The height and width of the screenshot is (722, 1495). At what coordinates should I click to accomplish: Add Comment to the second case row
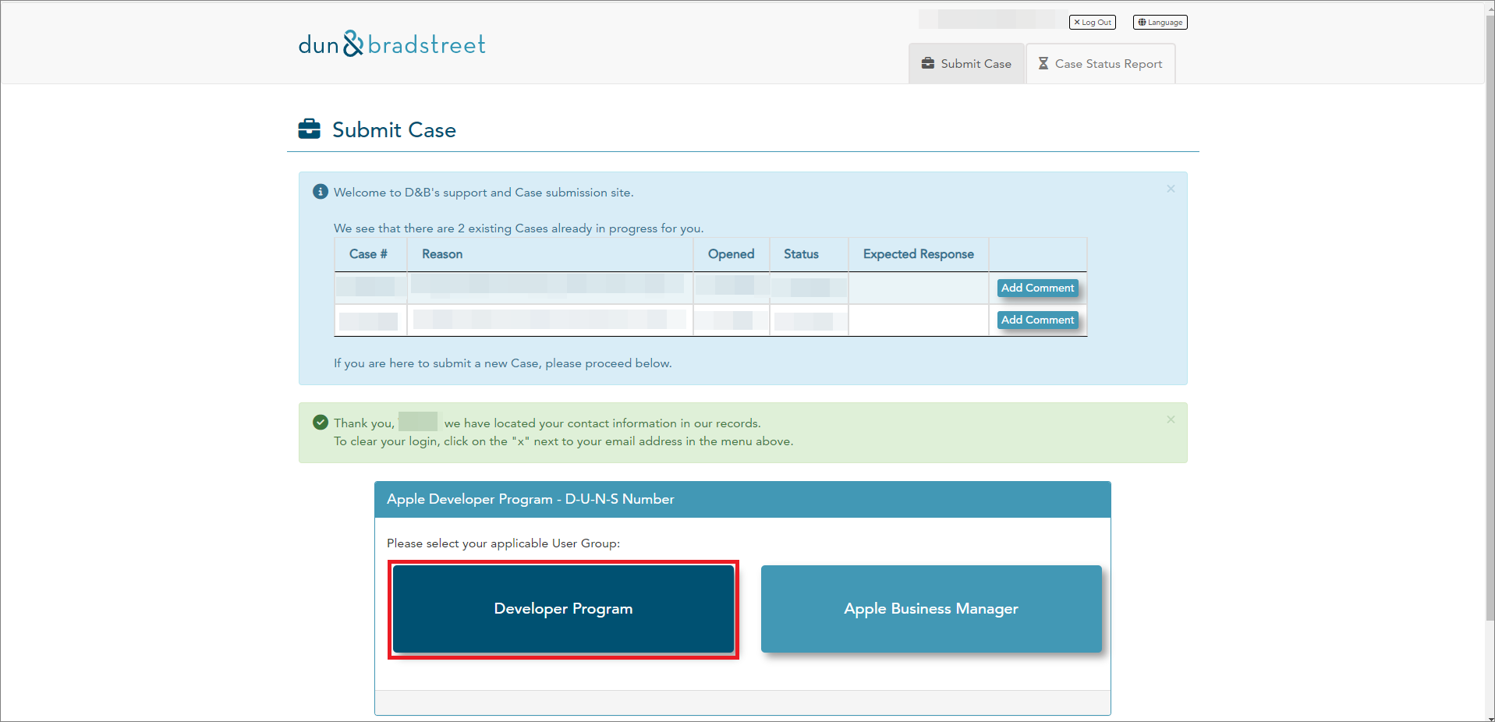pos(1037,320)
